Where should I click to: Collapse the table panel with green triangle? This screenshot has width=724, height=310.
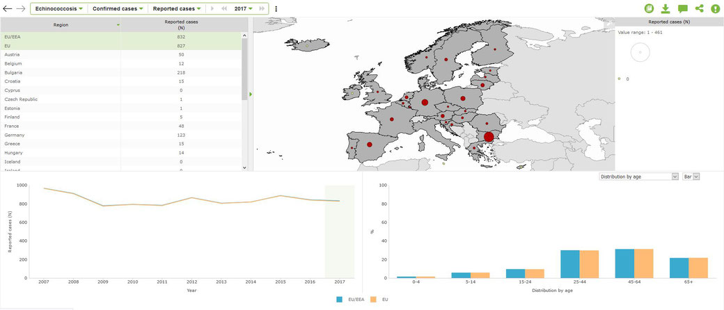[x=250, y=94]
